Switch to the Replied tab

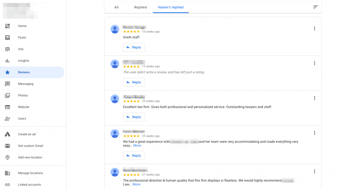[140, 7]
